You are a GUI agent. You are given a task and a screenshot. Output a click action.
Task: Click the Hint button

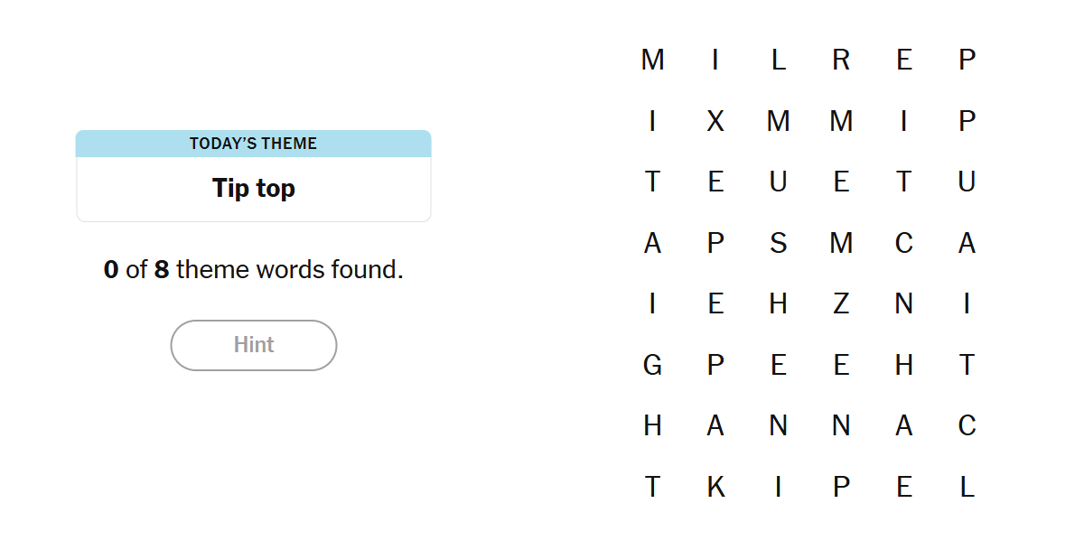point(254,345)
